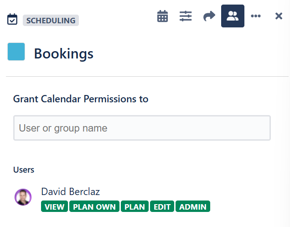The height and width of the screenshot is (227, 290).
Task: Toggle the EDIT permission badge
Action: (162, 207)
